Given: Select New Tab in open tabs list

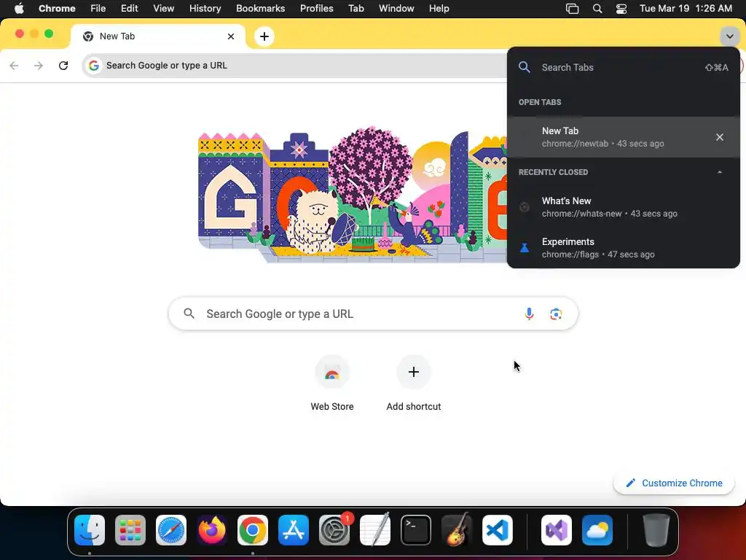Looking at the screenshot, I should [x=624, y=137].
